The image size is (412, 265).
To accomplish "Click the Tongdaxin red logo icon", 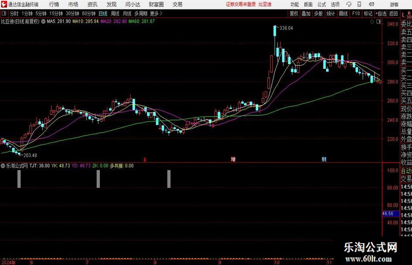I will click(x=3, y=4).
